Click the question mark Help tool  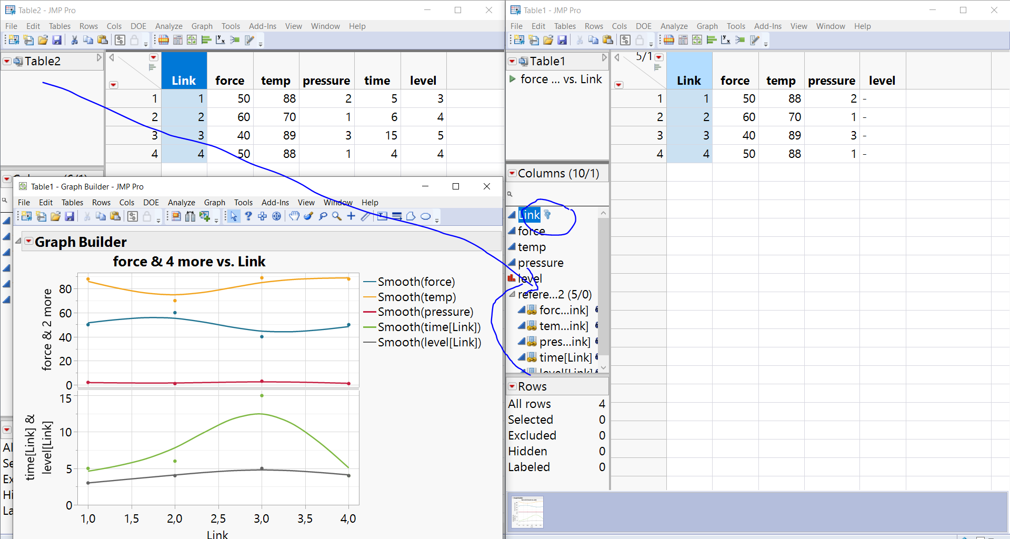(x=248, y=216)
